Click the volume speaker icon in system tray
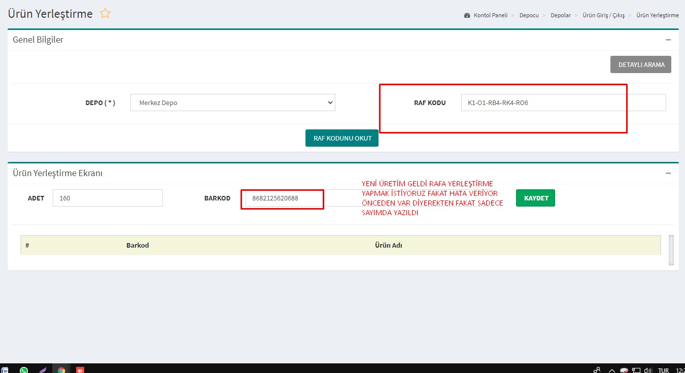 click(648, 370)
